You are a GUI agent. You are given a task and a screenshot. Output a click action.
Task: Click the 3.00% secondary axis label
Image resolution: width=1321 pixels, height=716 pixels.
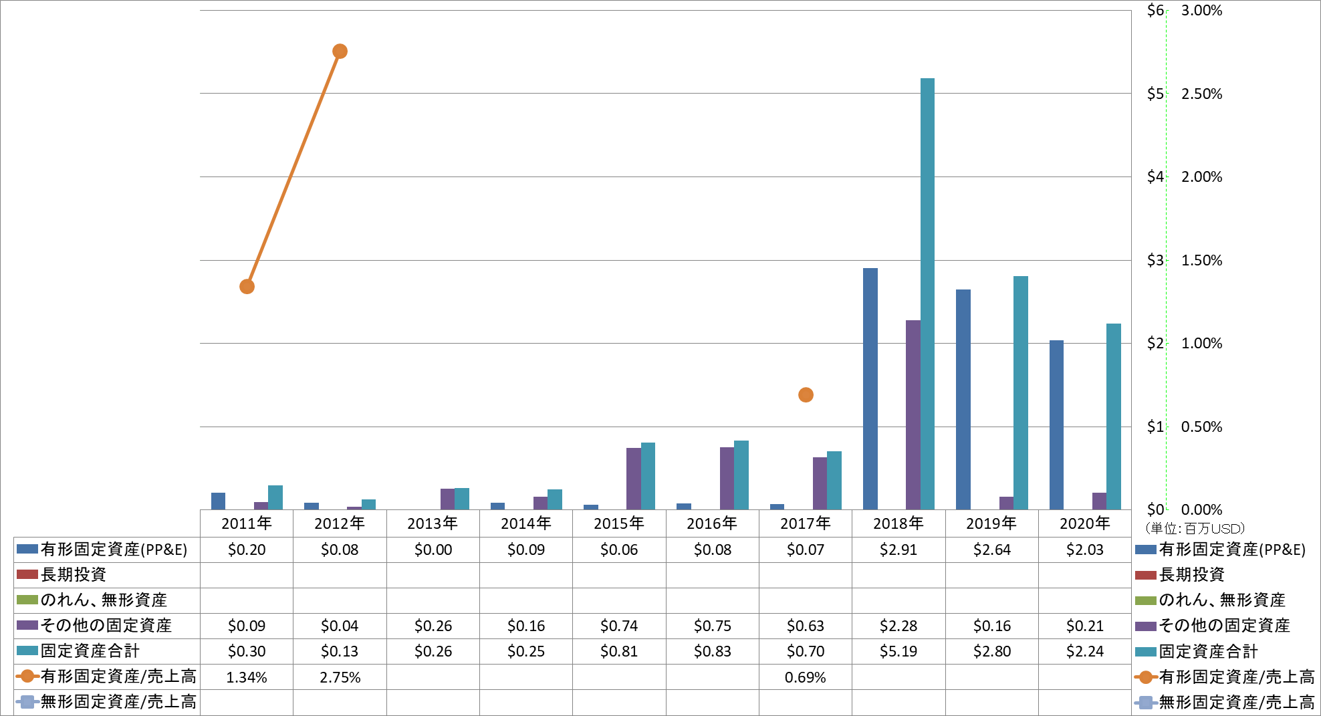point(1201,10)
